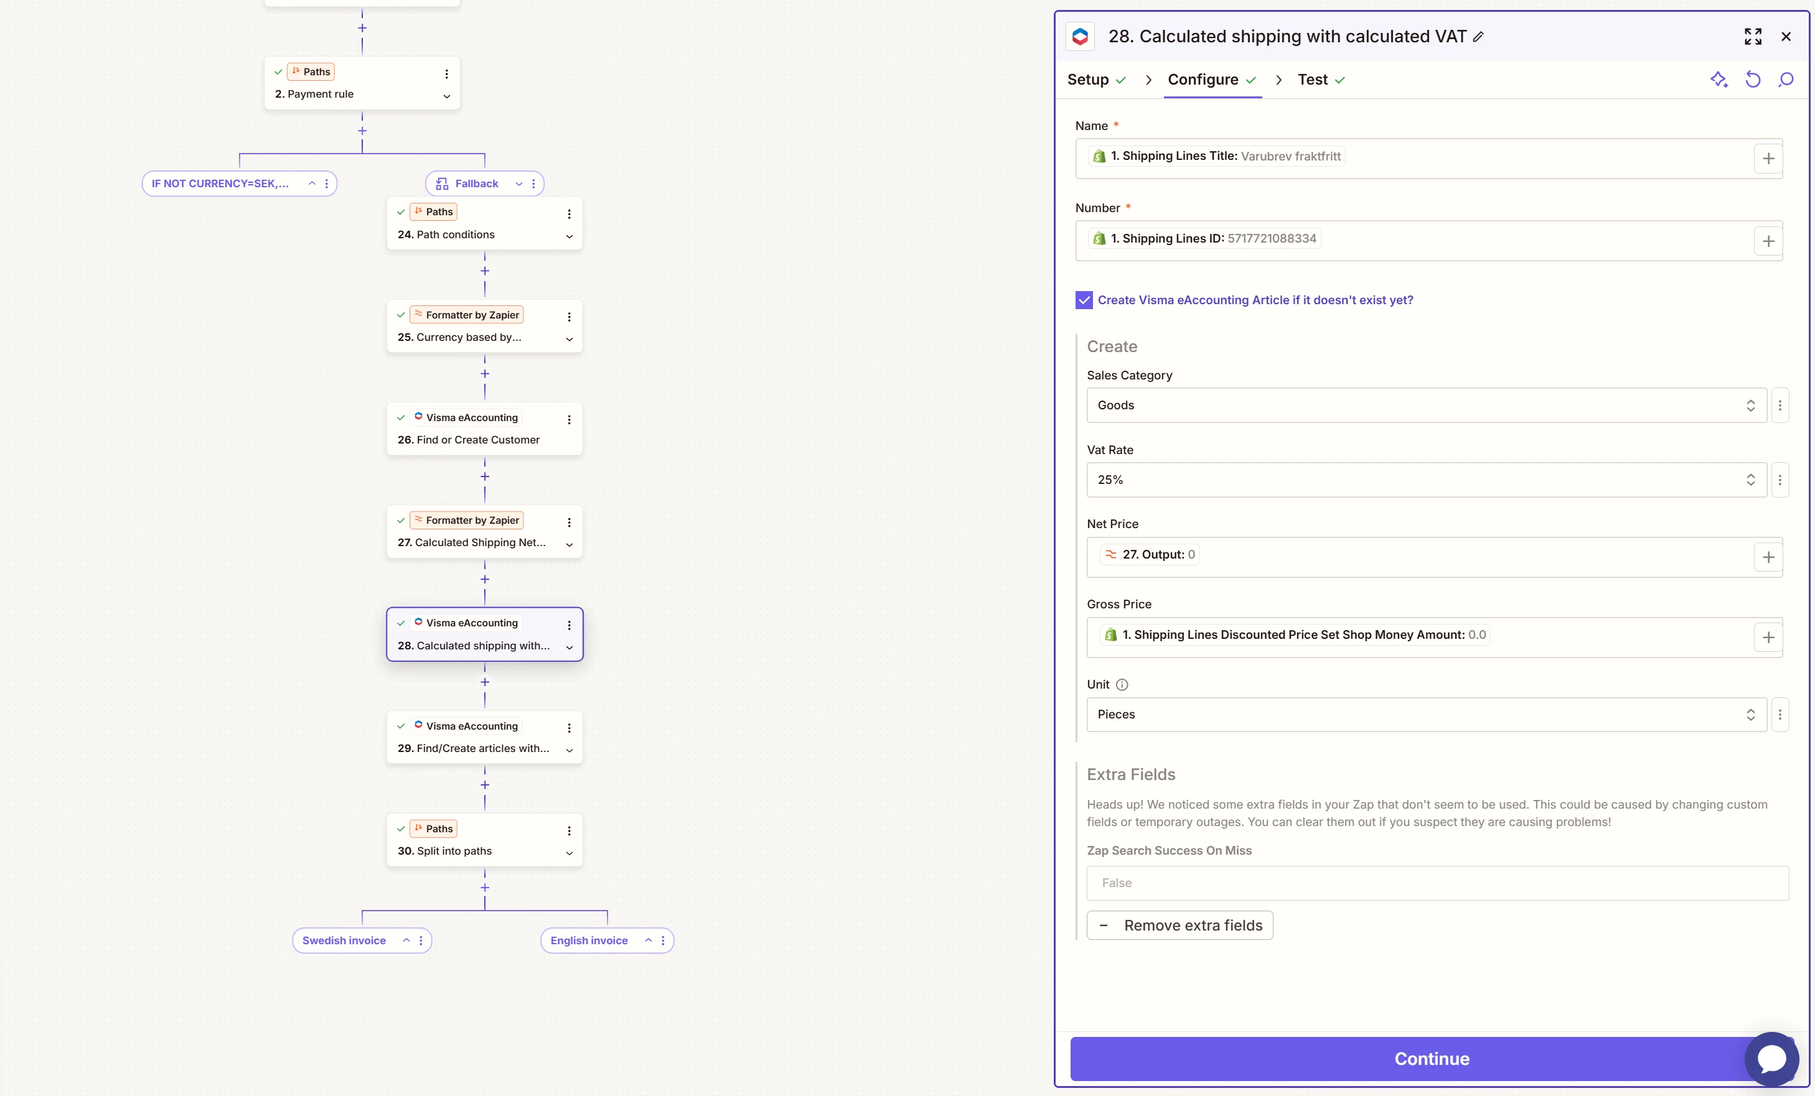Collapse step 28 Calculated shipping chevron
Screen dimensions: 1815x1096
570,648
